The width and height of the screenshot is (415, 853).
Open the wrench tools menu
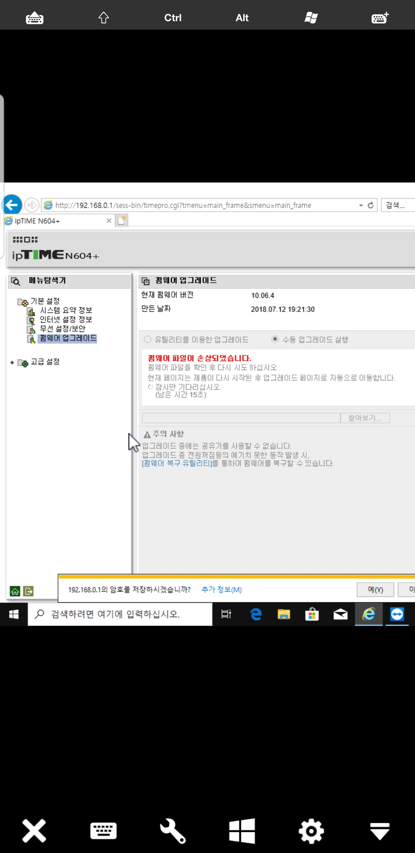pyautogui.click(x=173, y=831)
